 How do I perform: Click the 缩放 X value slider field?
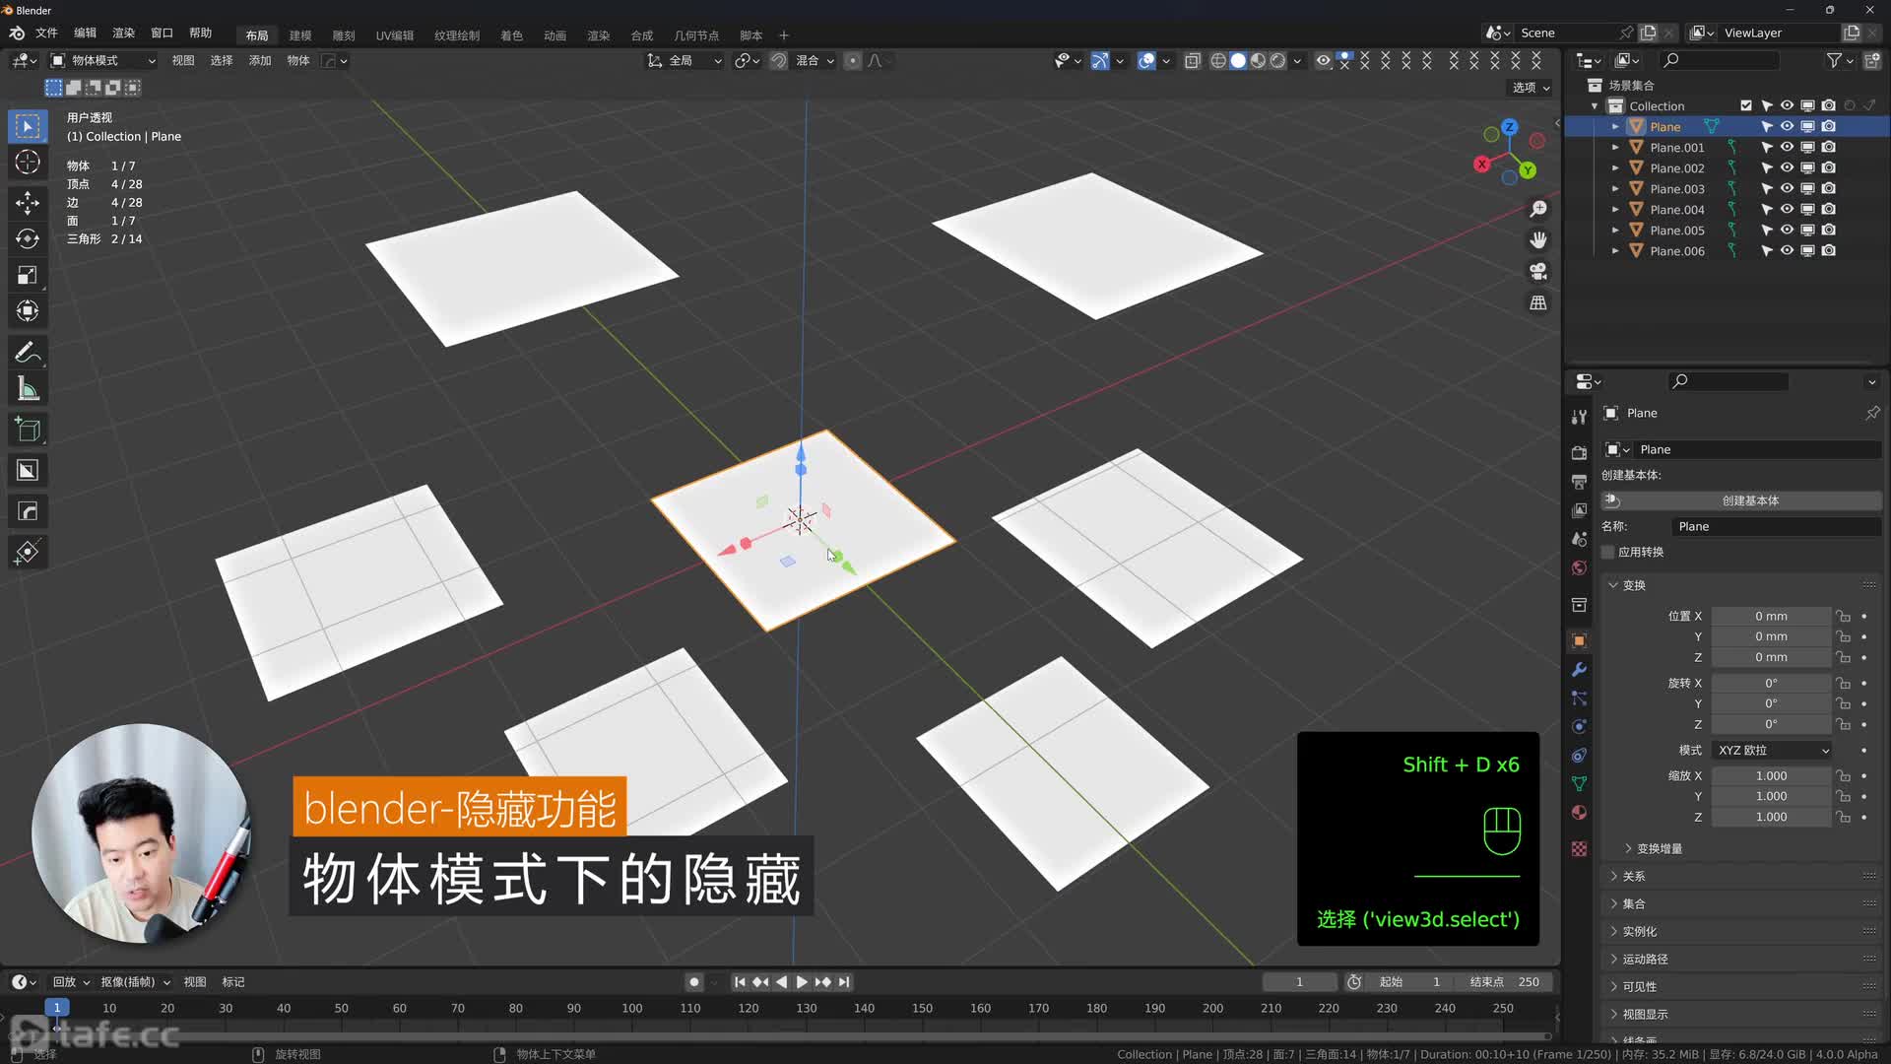coord(1770,776)
